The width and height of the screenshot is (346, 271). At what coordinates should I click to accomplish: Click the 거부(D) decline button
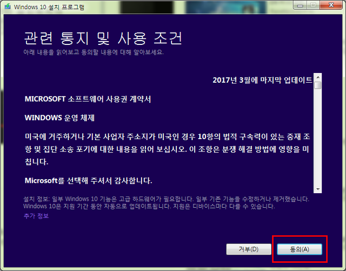249,249
